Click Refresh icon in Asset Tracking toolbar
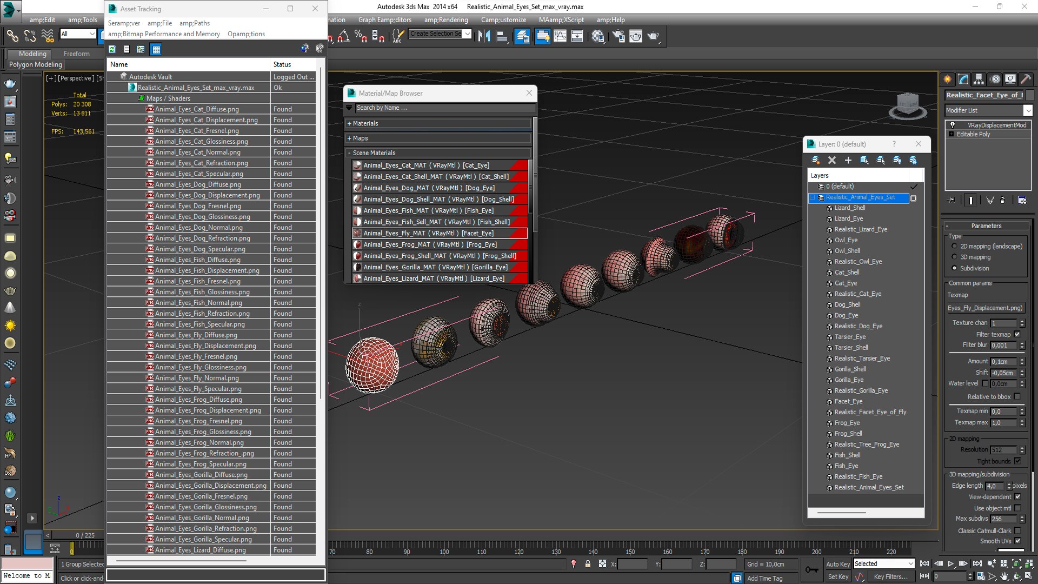 point(112,49)
